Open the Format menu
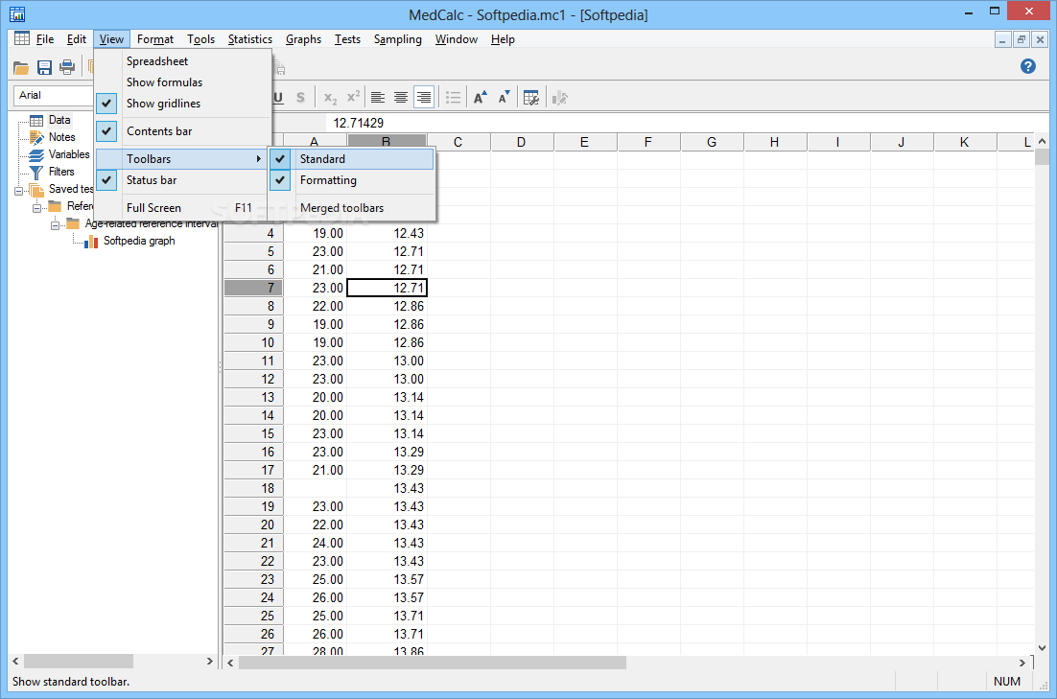Screen dimensions: 1057x699 tap(155, 39)
